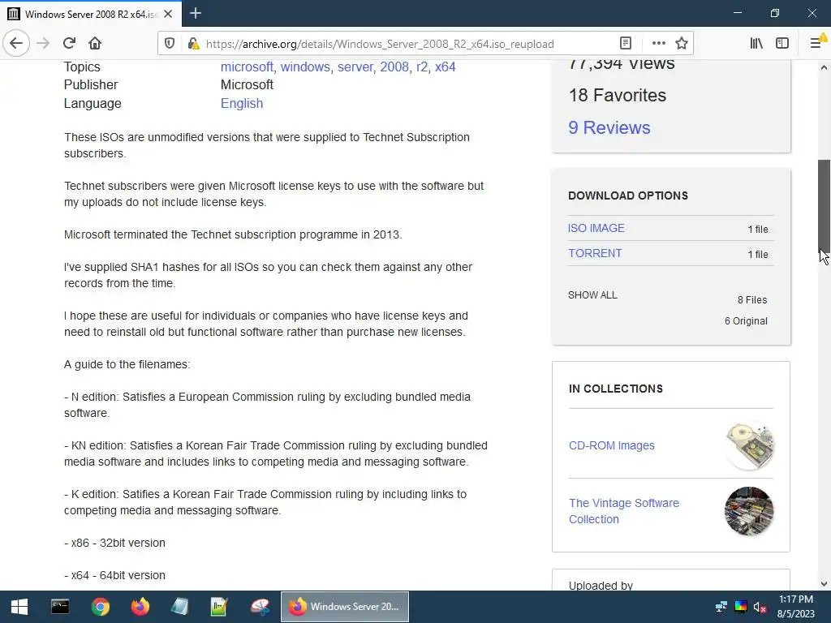Screen dimensions: 831x623
Task: Reload the current page
Action: point(69,44)
